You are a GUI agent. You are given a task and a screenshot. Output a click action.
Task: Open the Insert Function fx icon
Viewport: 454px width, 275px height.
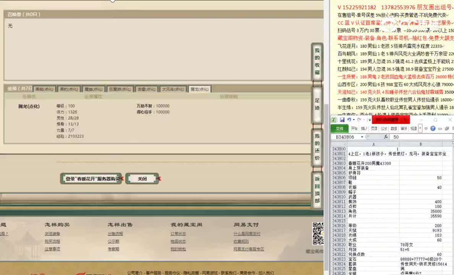(386, 137)
